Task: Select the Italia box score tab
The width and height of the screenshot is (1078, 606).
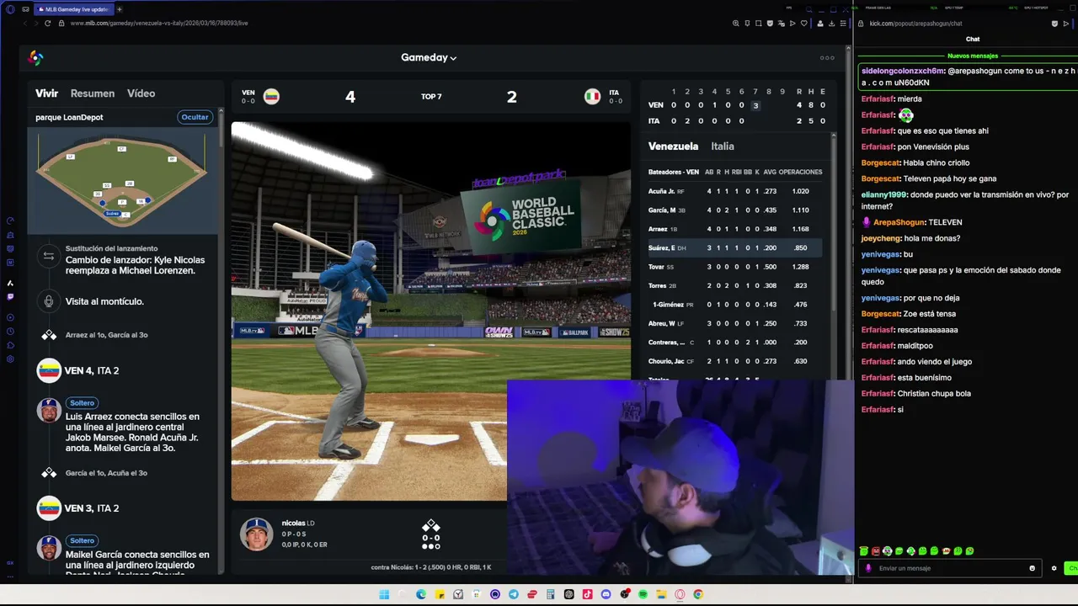Action: (723, 146)
